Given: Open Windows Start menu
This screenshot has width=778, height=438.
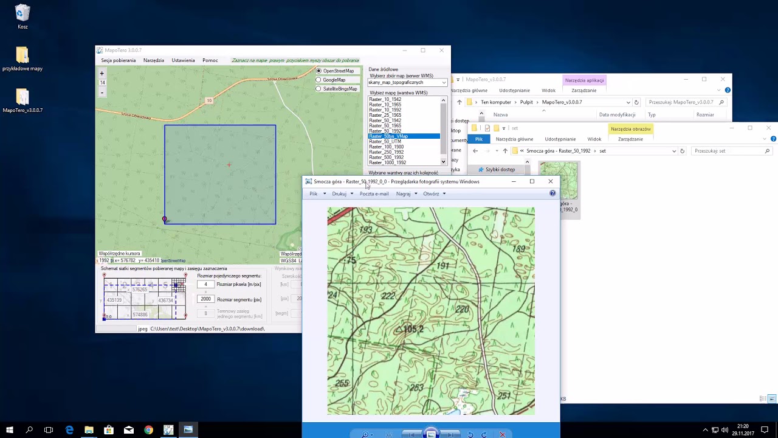Looking at the screenshot, I should tap(10, 429).
